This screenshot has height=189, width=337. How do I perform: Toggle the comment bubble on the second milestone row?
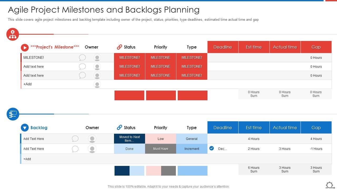click(x=82, y=66)
